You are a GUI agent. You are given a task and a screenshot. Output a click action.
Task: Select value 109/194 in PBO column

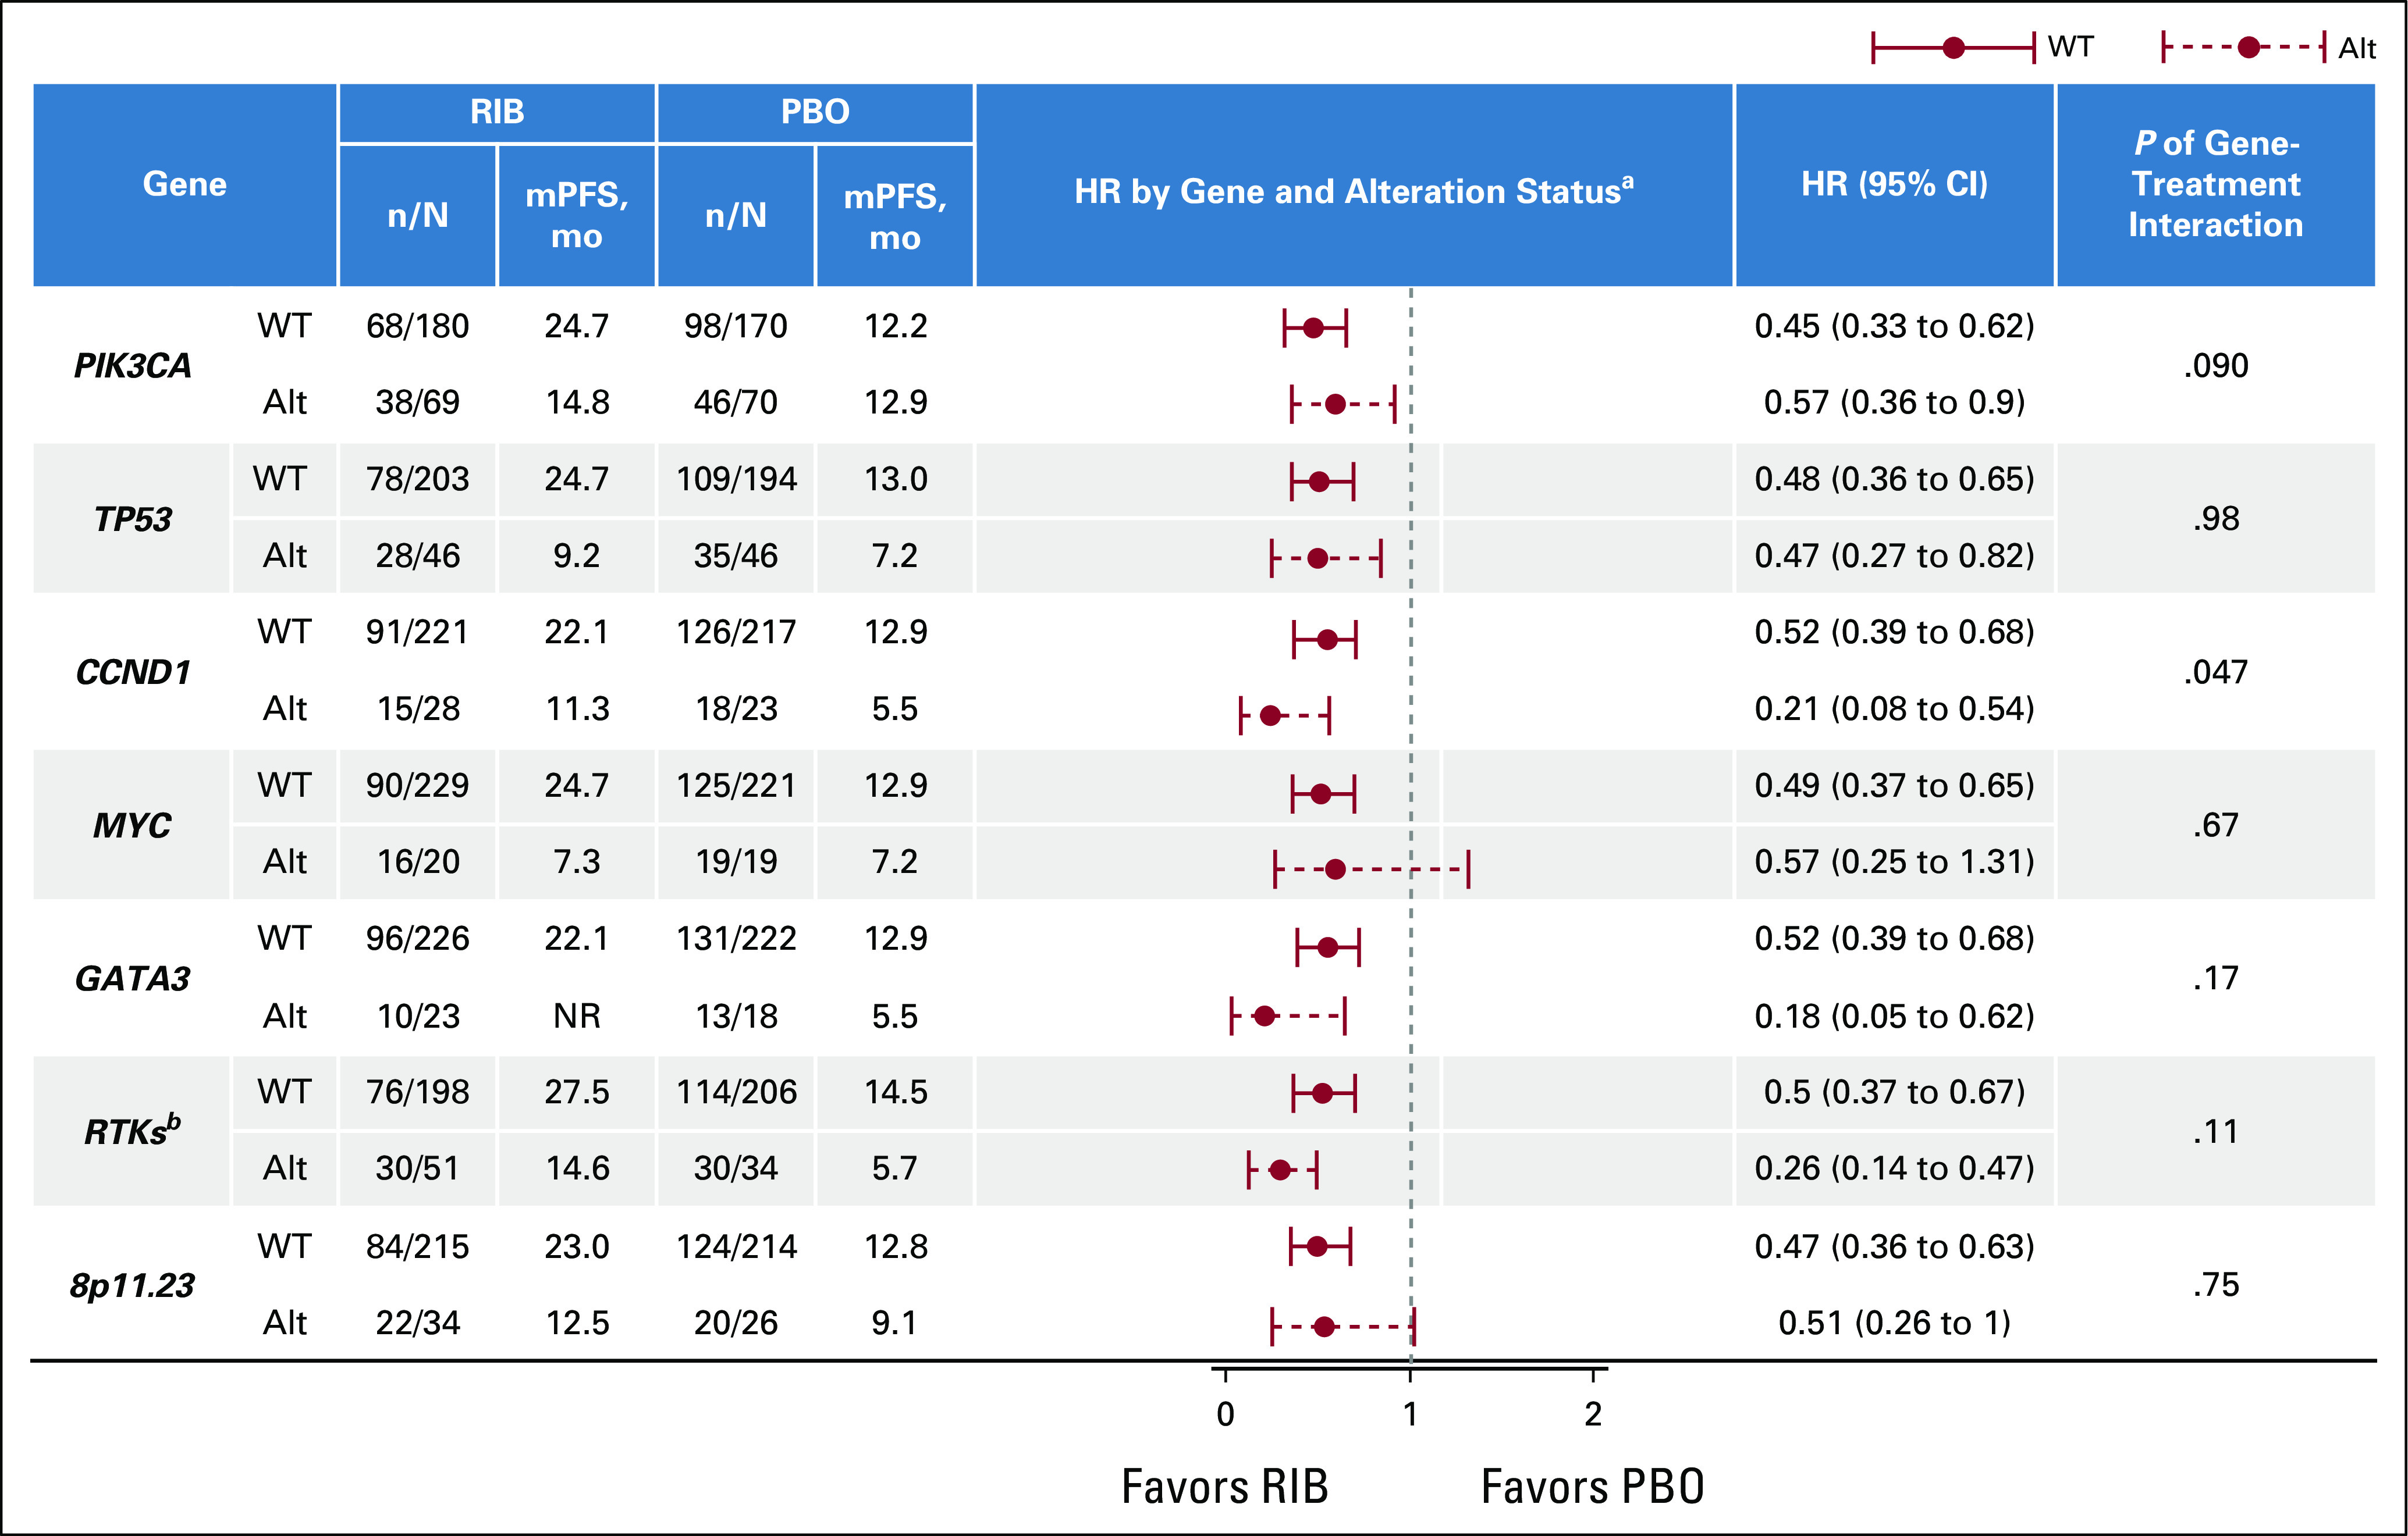736,479
